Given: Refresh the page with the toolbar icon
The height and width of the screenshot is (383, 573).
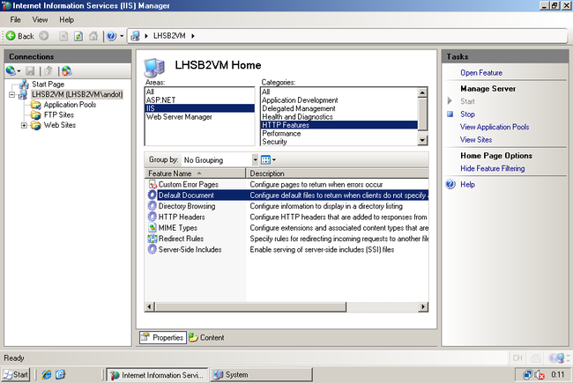Looking at the screenshot, I should (78, 36).
